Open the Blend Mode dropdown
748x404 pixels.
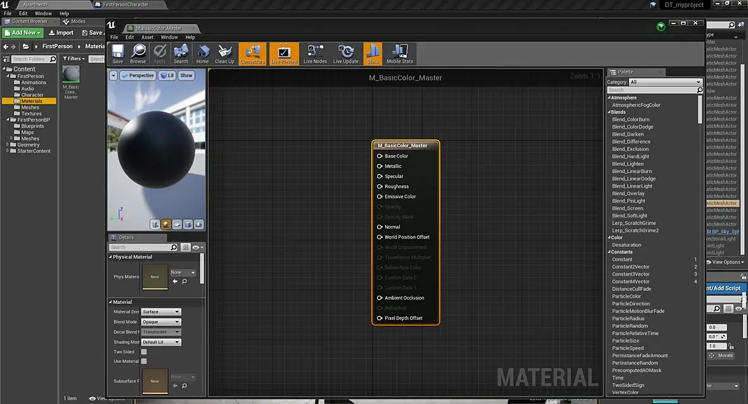coord(161,322)
